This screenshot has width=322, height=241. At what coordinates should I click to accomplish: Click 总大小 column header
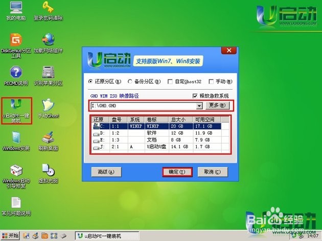pos(181,119)
